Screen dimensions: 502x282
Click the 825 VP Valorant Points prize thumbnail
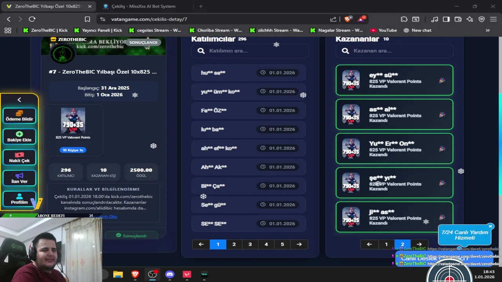[73, 121]
